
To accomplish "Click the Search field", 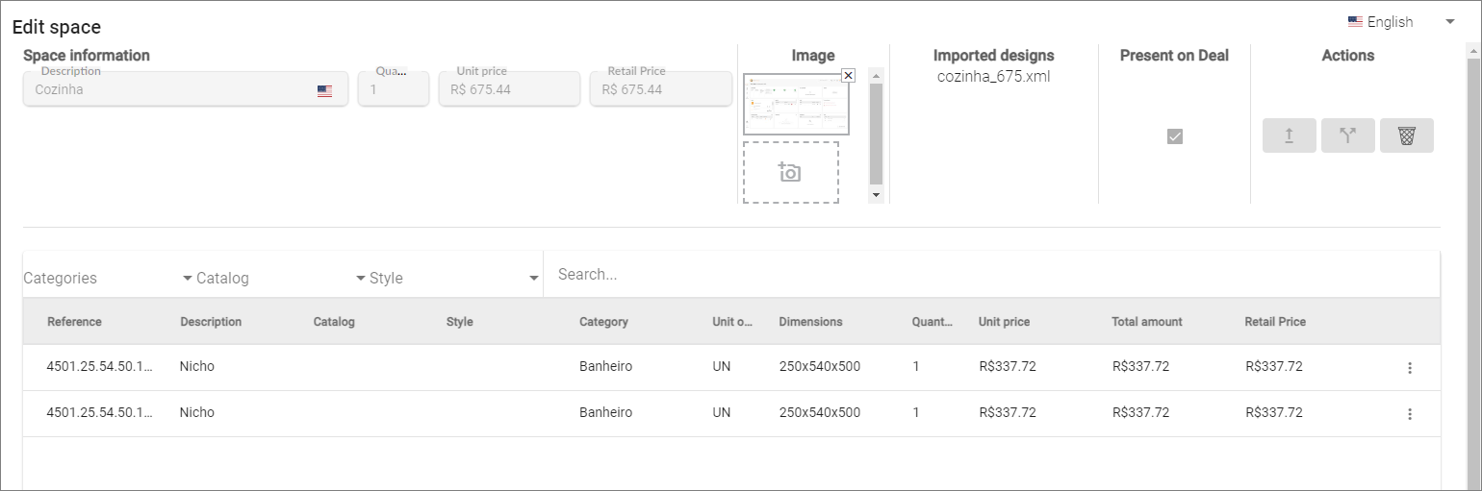I will 991,275.
